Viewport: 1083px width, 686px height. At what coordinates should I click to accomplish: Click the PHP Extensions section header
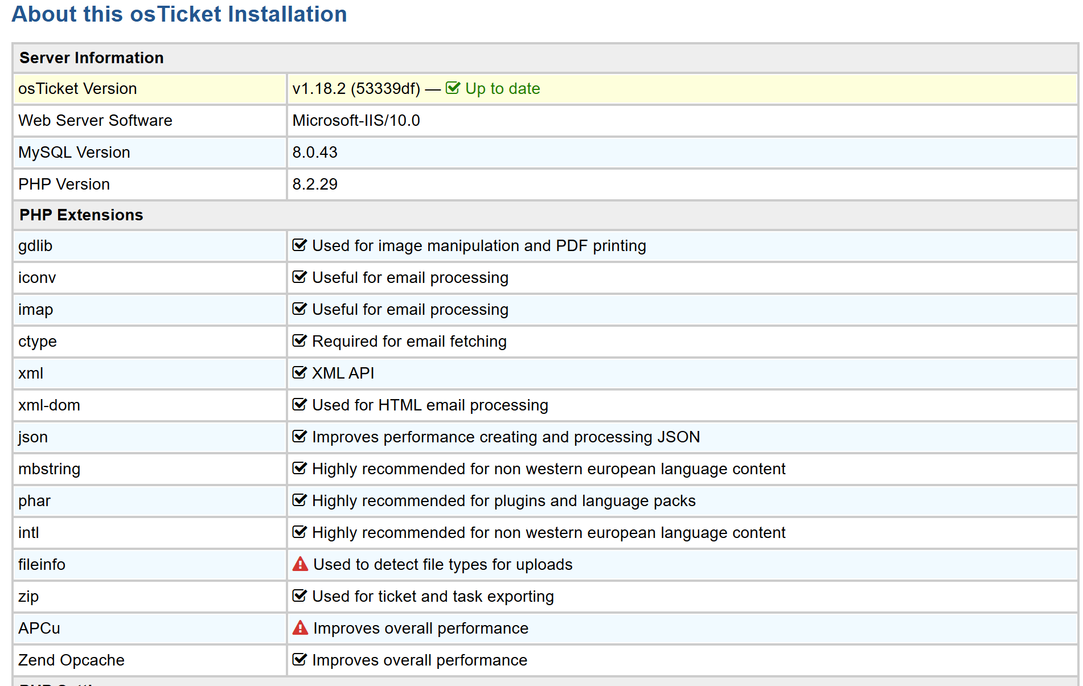click(81, 215)
